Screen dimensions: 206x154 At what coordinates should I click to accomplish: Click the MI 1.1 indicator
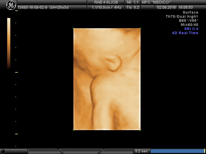coord(133,2)
